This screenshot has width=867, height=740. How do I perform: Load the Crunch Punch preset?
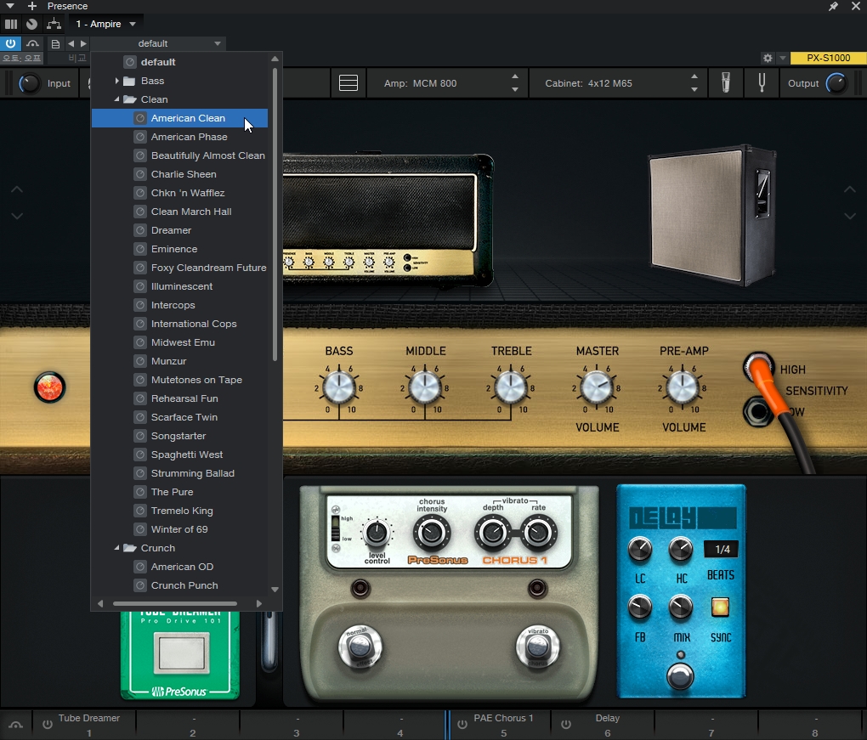[x=179, y=585]
